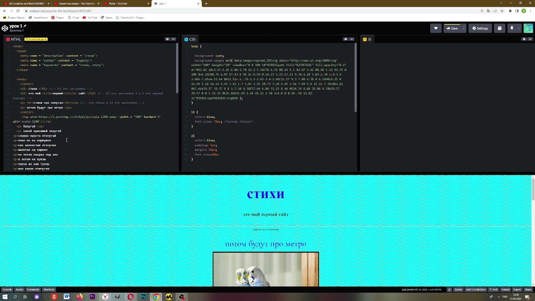Viewport: 535px width, 301px height.
Task: Expand the Save options arrow
Action: pos(464,28)
